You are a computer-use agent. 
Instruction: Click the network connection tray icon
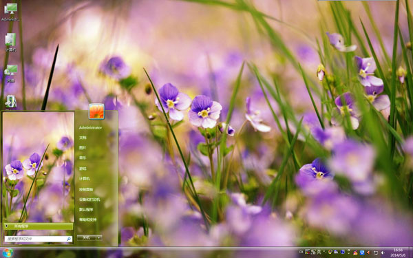pos(376,252)
